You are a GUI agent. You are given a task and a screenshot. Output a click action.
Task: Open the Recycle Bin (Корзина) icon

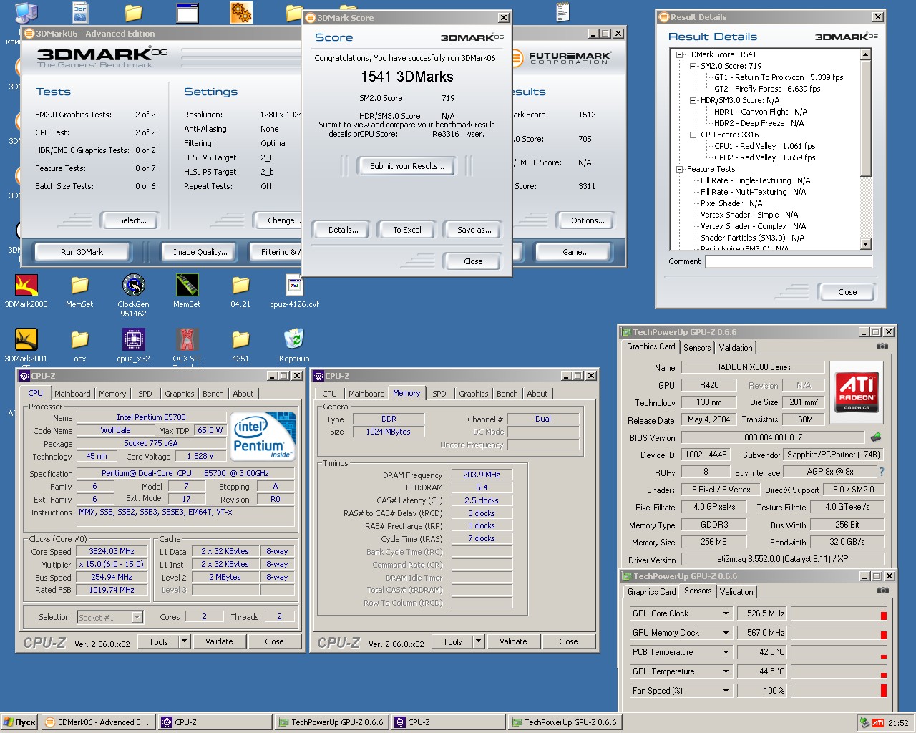pos(294,339)
